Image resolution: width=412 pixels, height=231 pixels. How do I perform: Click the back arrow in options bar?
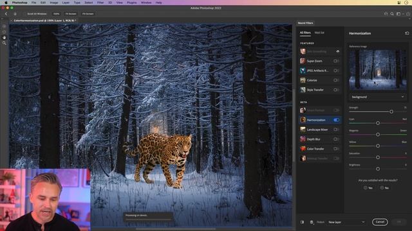[6, 13]
